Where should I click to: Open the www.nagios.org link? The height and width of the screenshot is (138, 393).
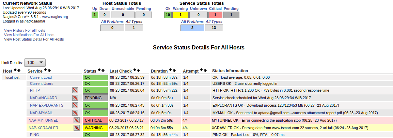(55, 17)
